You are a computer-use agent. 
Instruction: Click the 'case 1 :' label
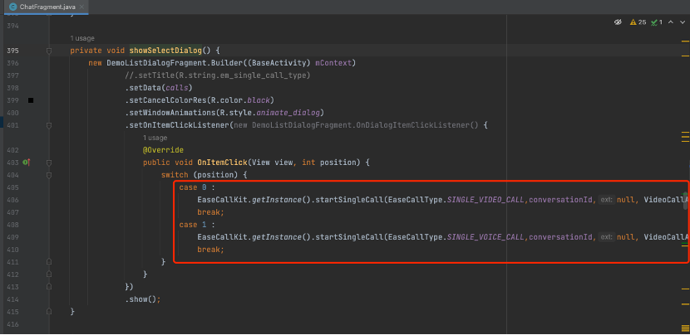(197, 225)
